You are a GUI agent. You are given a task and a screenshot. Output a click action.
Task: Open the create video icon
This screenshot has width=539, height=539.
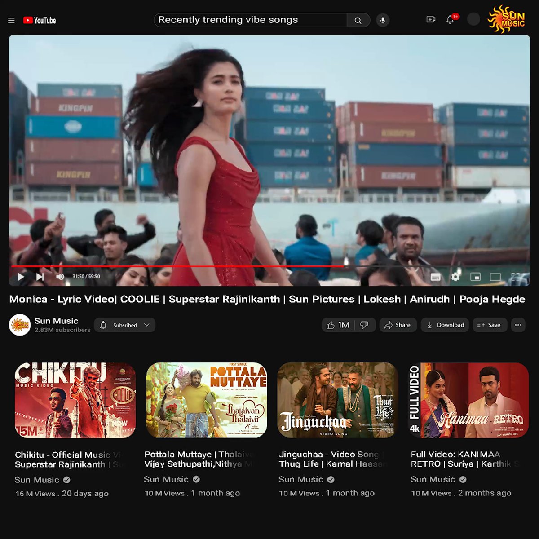tap(431, 19)
